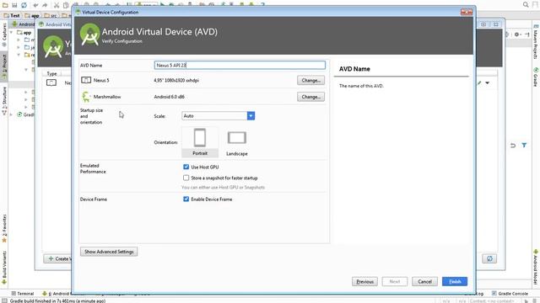Toggle Enable Device Frame checkbox
The image size is (540, 303).
[x=186, y=199]
